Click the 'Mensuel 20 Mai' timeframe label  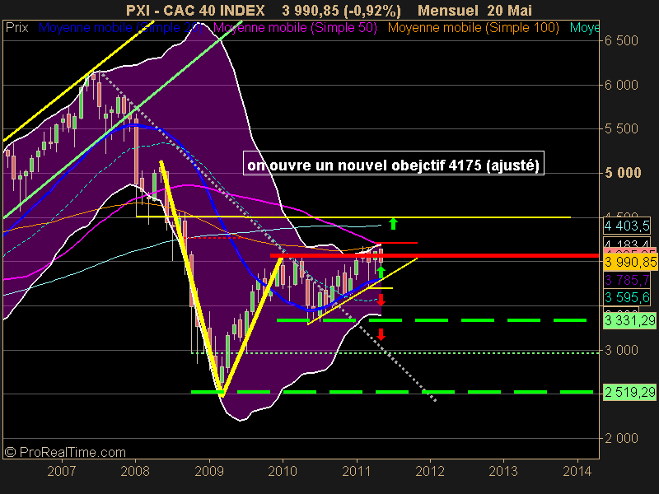point(475,10)
